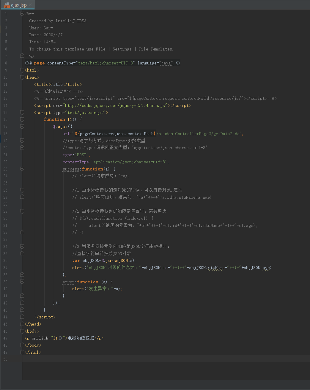Click line number 8 in the gutter

tap(6, 63)
